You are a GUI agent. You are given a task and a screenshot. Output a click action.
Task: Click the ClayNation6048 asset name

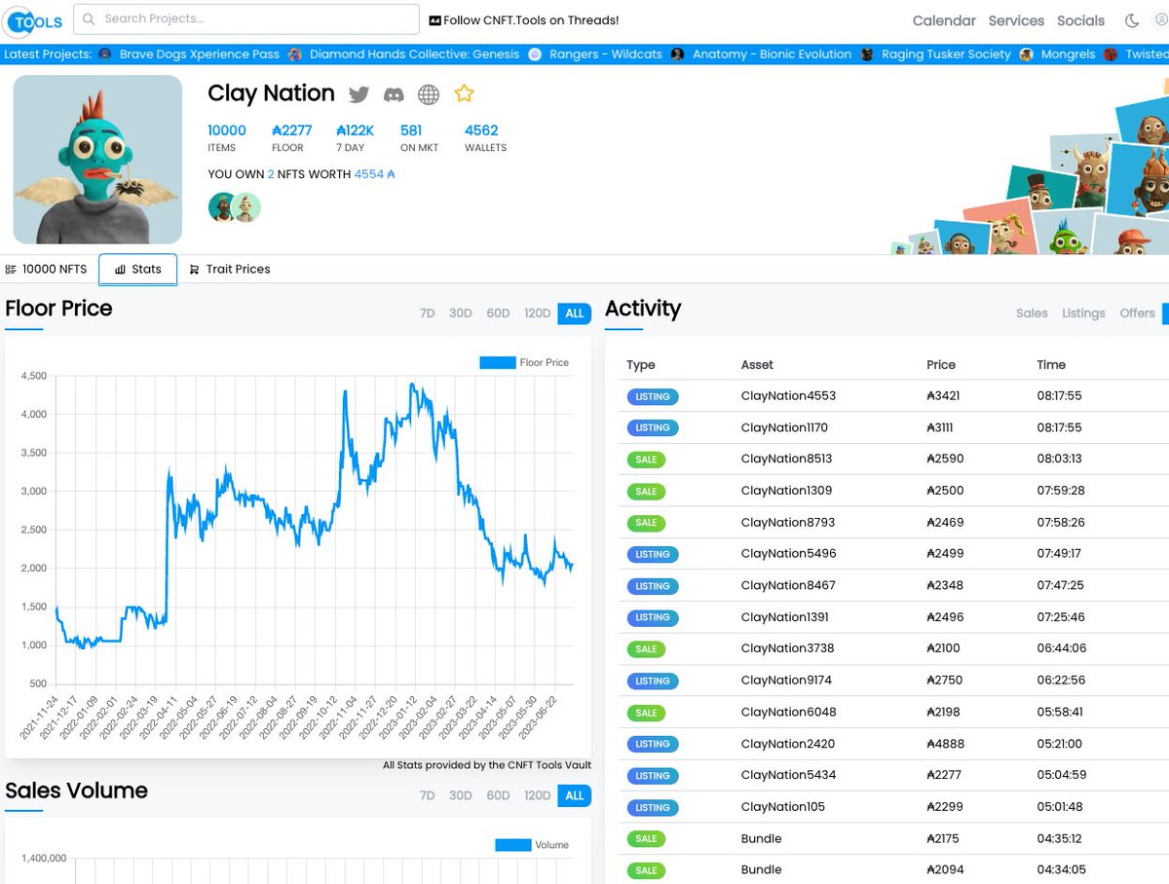tap(788, 712)
